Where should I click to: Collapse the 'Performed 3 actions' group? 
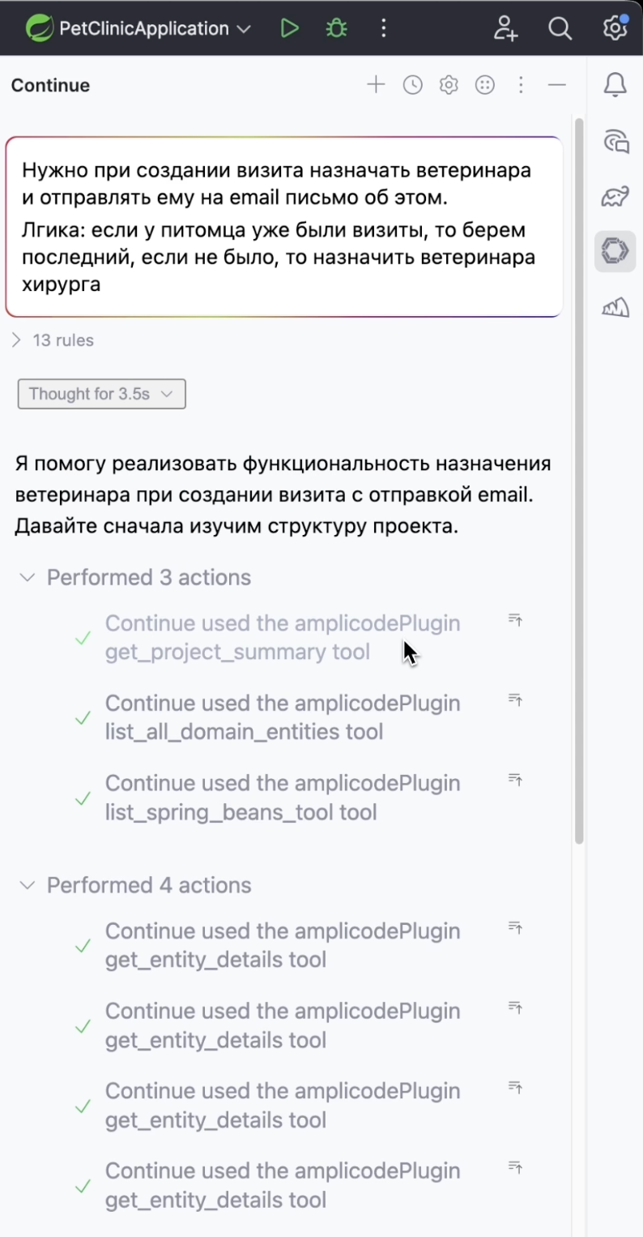click(26, 576)
